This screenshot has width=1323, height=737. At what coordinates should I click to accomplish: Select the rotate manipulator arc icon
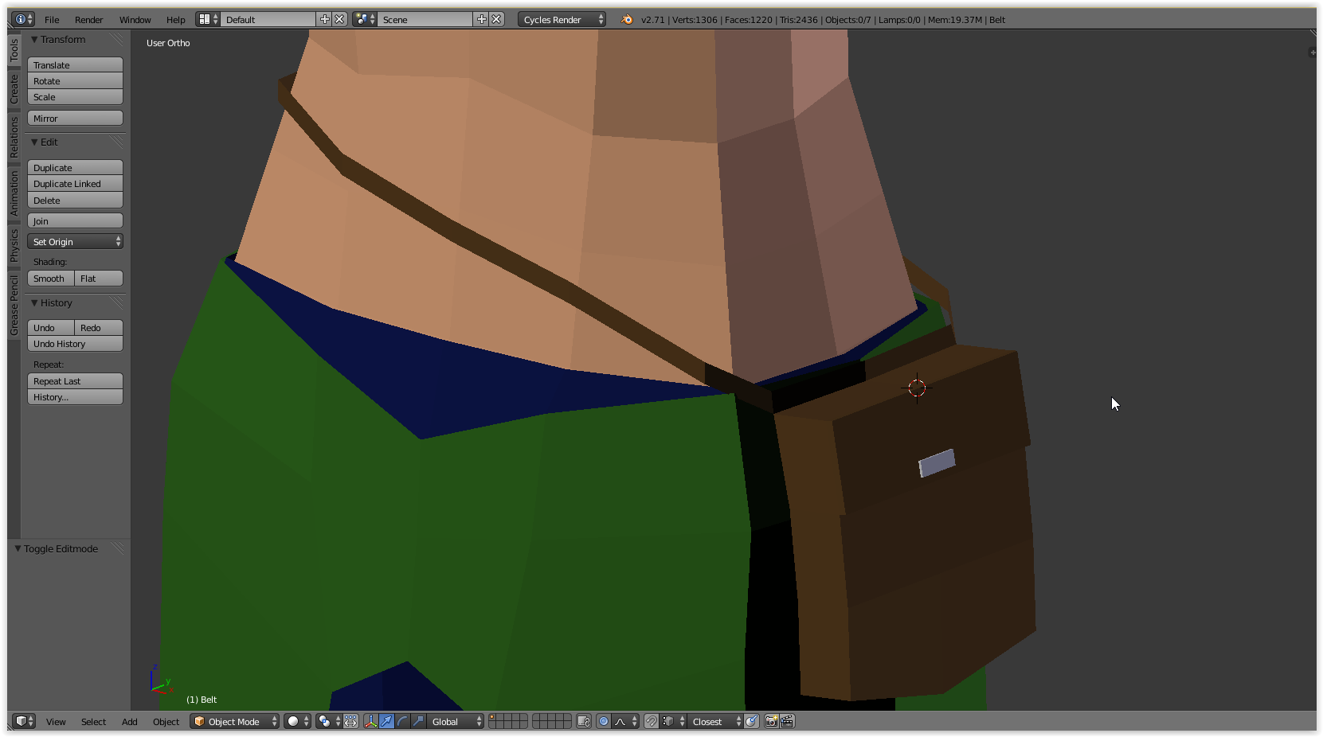[x=402, y=721]
